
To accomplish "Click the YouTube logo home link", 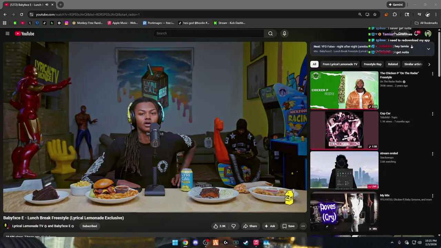I will 24,33.
